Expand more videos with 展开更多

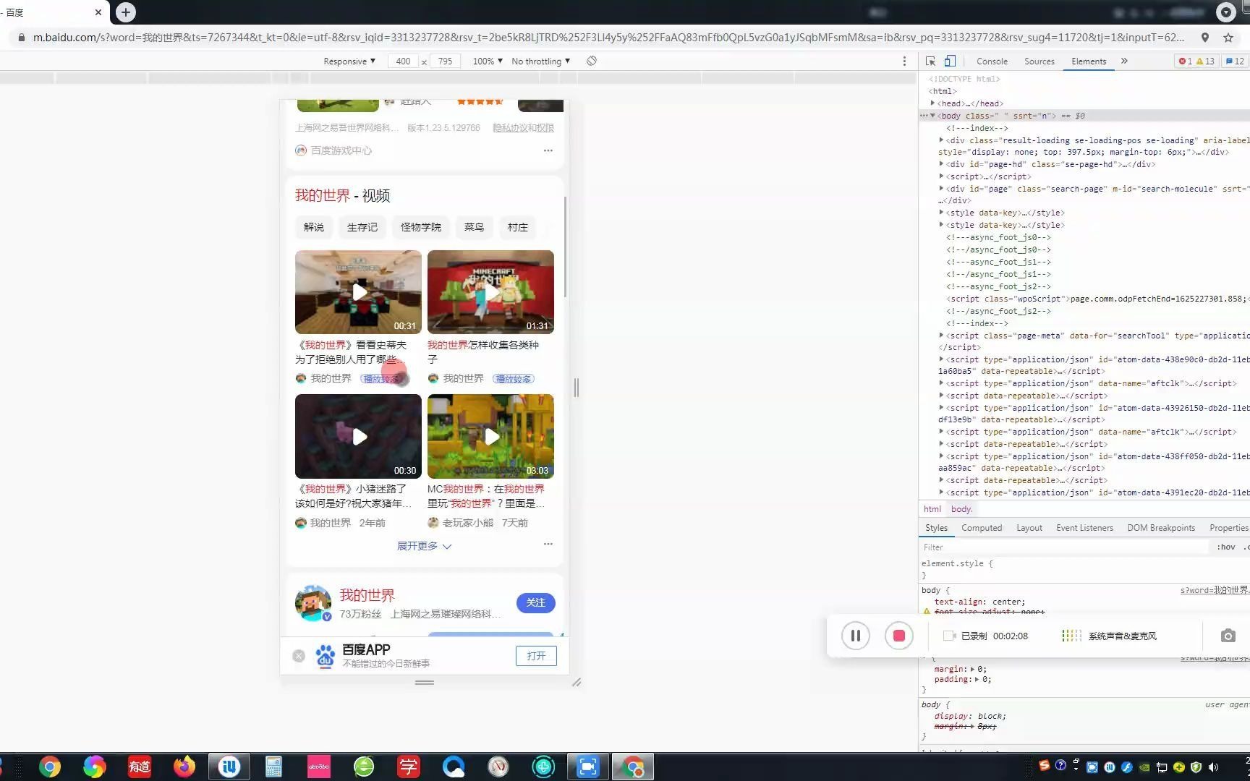[424, 546]
